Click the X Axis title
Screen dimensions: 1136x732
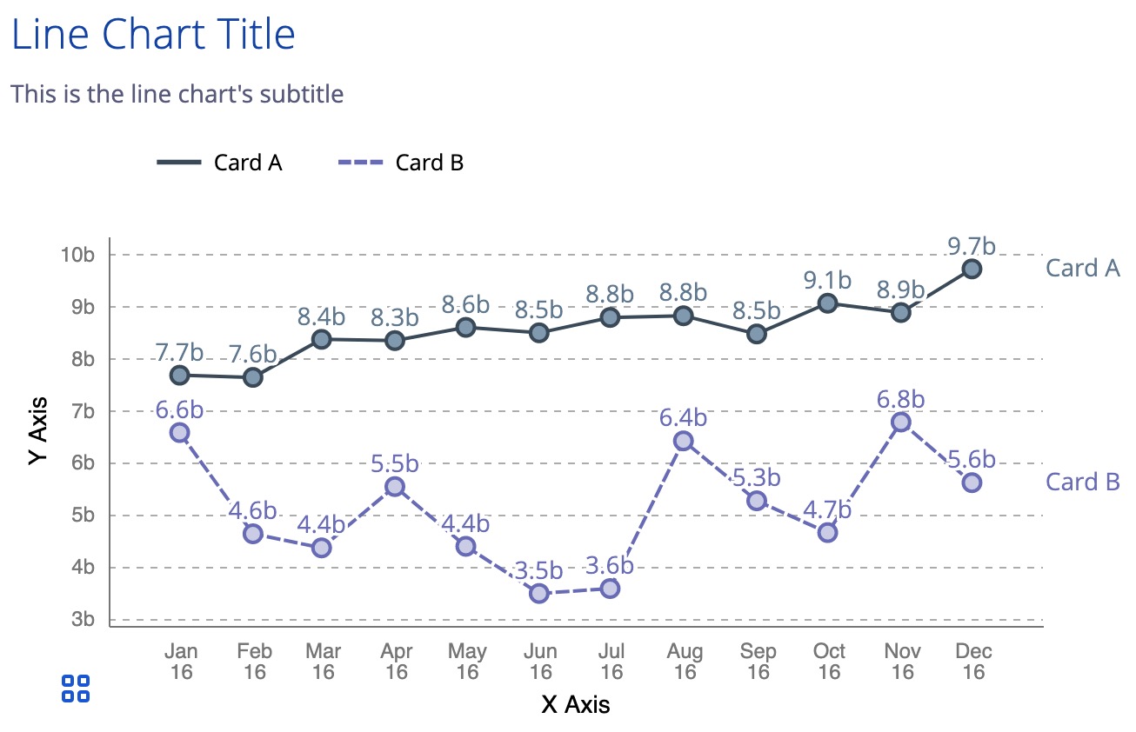575,704
